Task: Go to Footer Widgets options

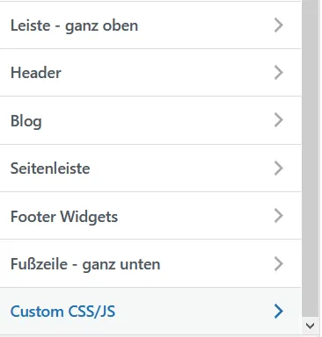Action: [64, 217]
